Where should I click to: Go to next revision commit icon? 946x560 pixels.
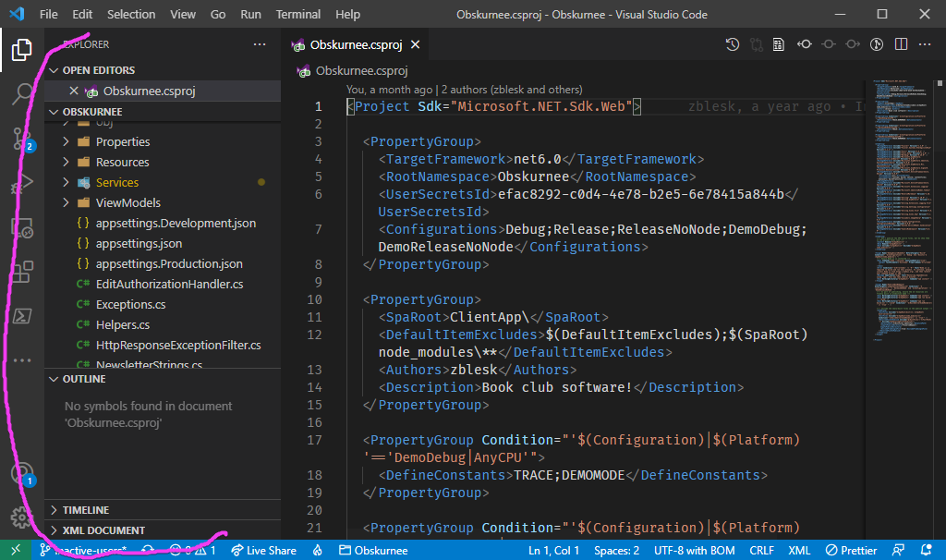(x=853, y=44)
